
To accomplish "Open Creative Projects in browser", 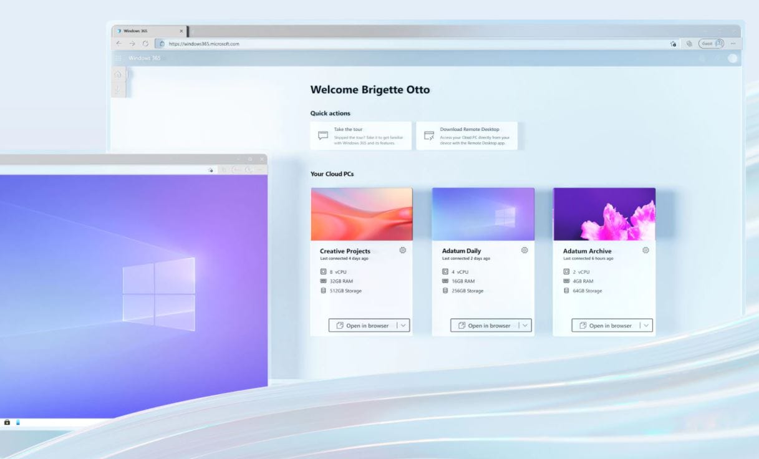I will click(362, 326).
